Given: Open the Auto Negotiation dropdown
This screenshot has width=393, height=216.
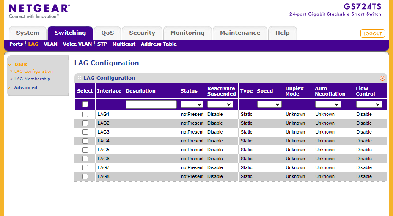Looking at the screenshot, I should 328,104.
